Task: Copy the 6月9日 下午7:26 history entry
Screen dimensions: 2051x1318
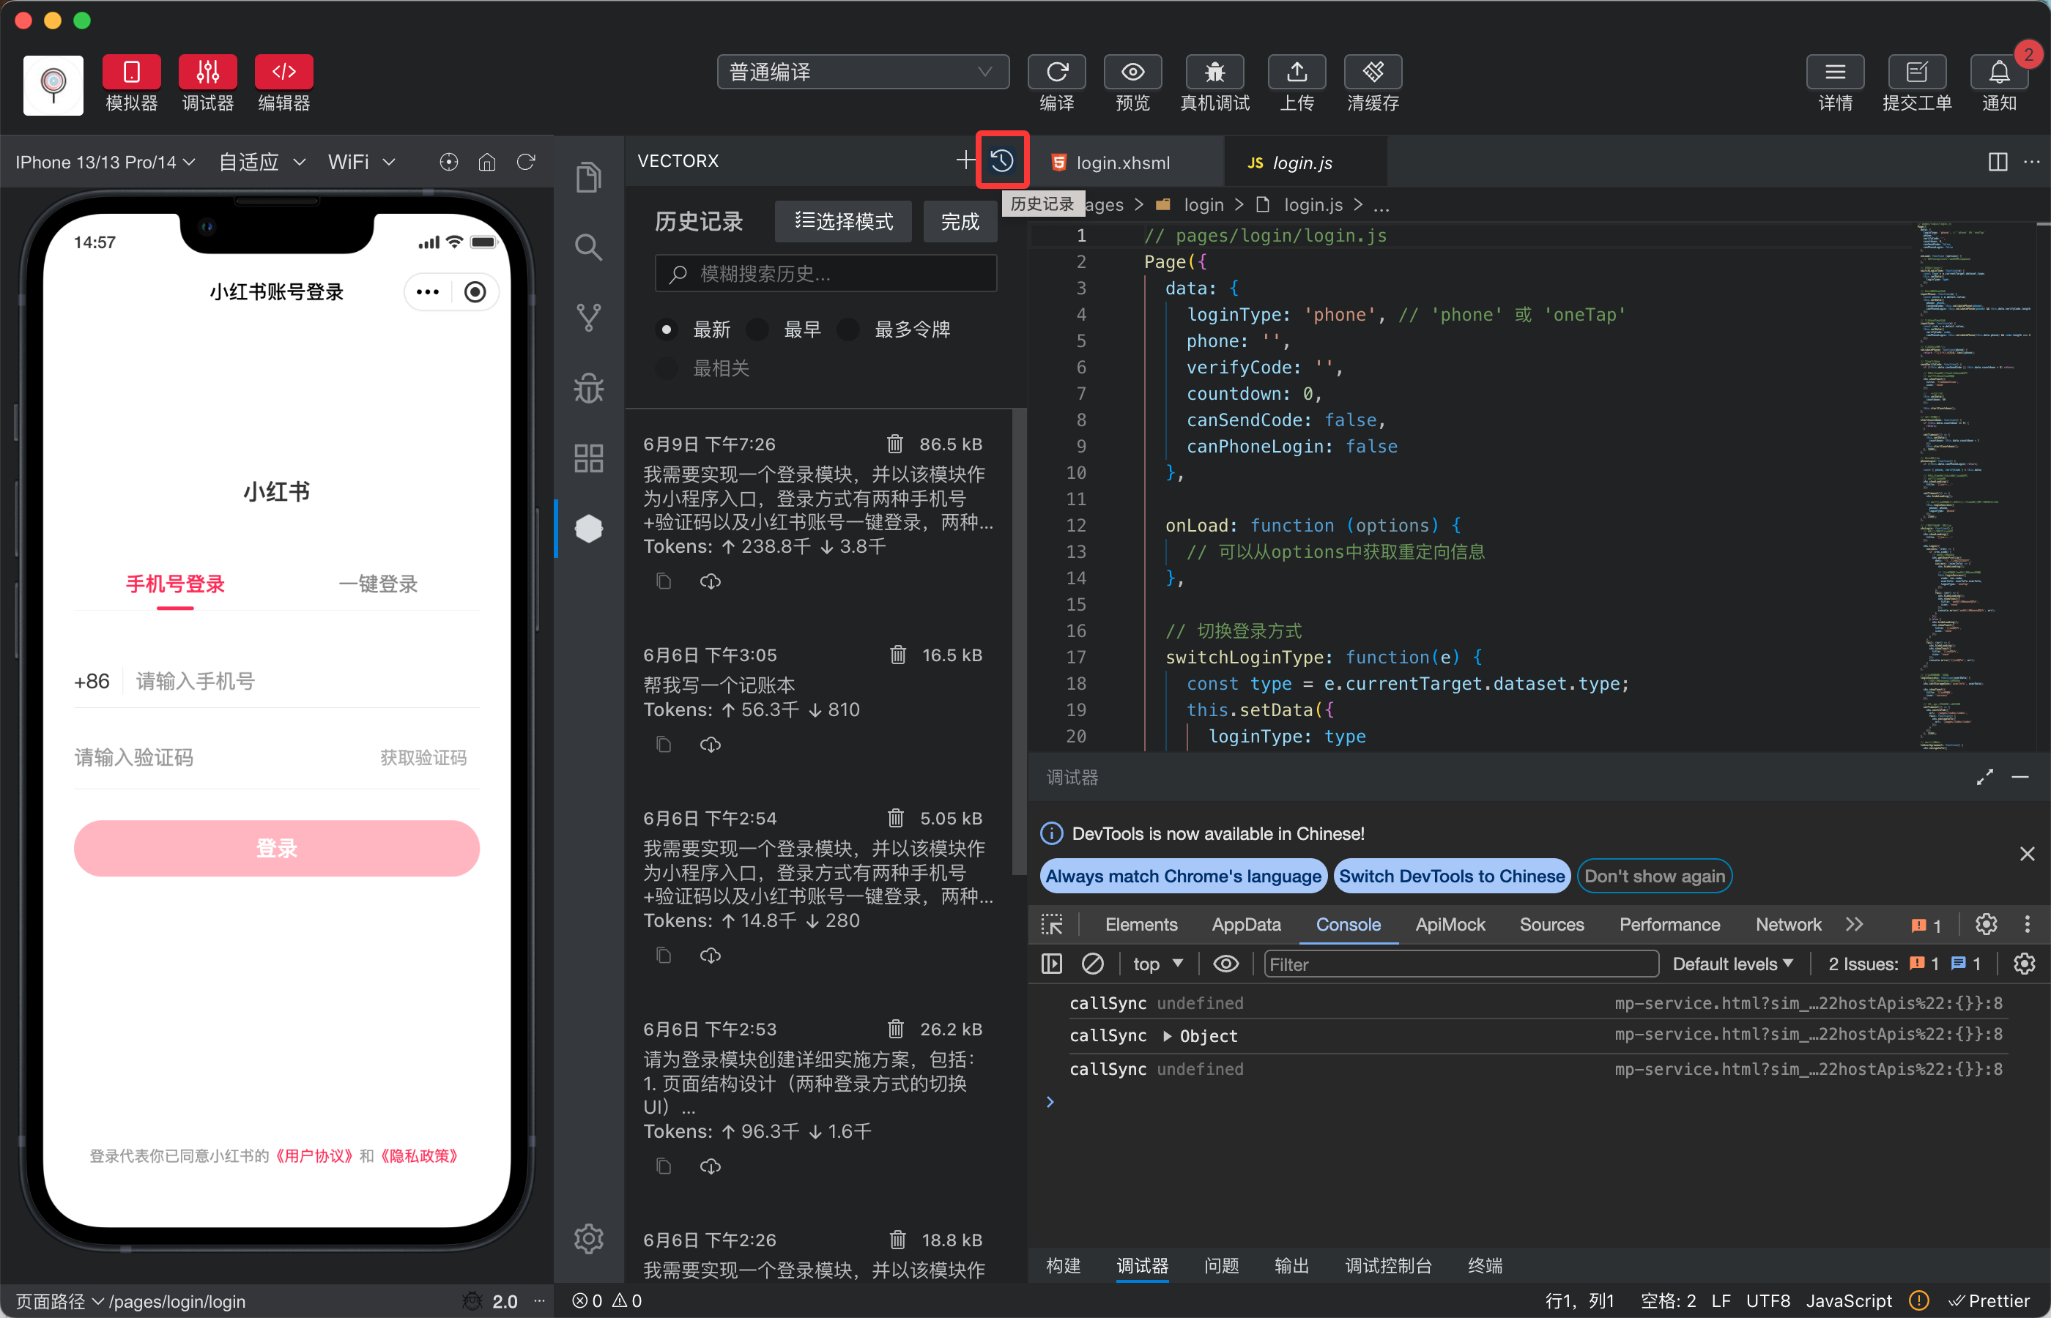Action: [664, 582]
